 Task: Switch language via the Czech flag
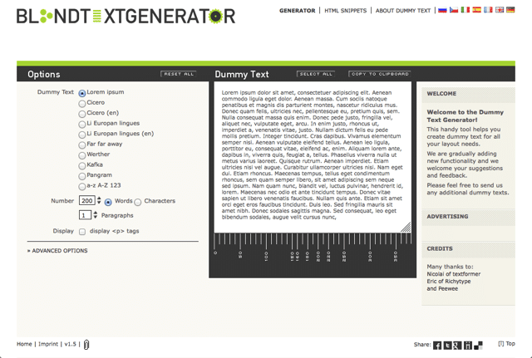454,10
